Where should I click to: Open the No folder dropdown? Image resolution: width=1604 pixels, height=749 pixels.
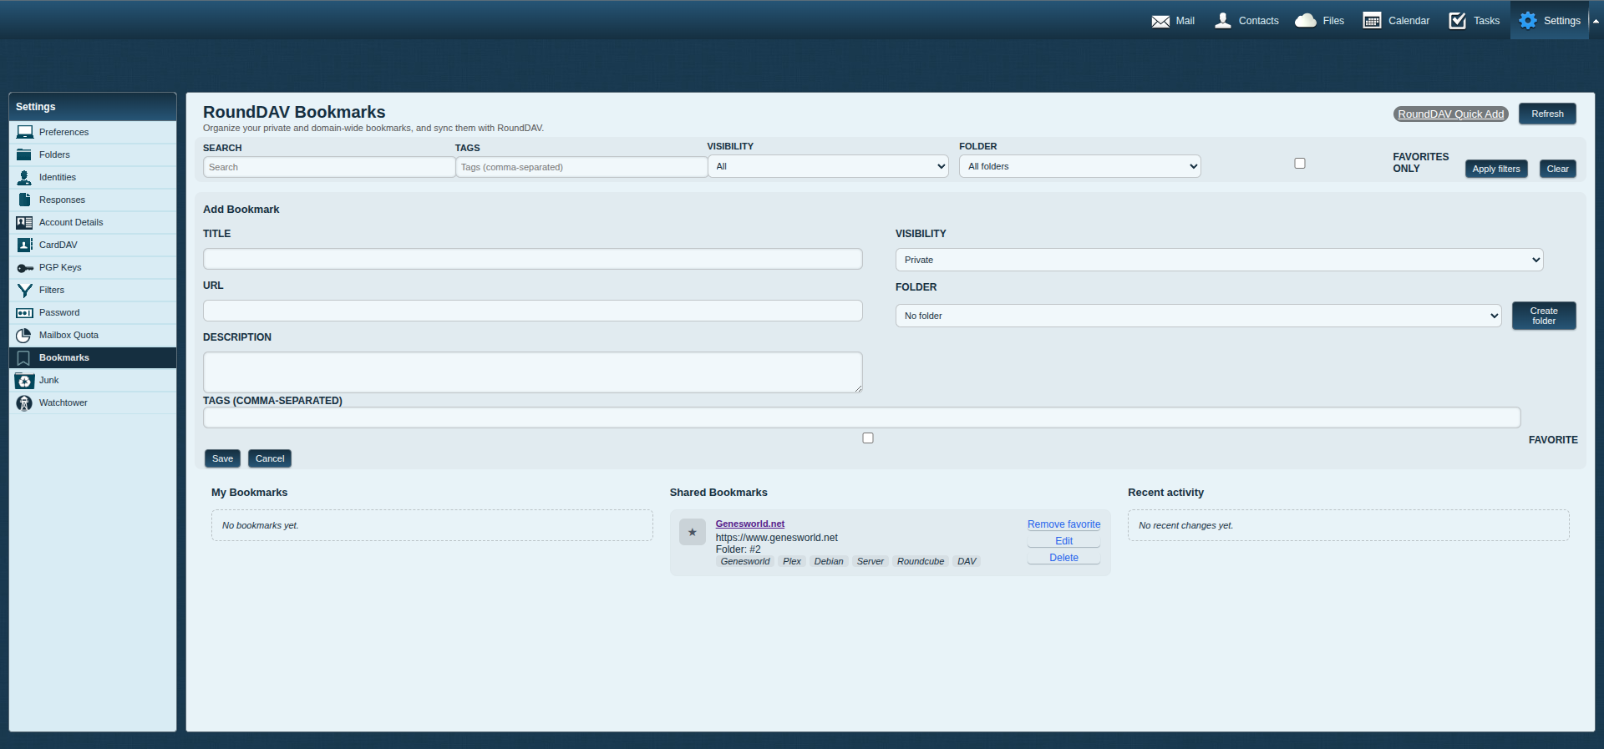[x=1198, y=316]
